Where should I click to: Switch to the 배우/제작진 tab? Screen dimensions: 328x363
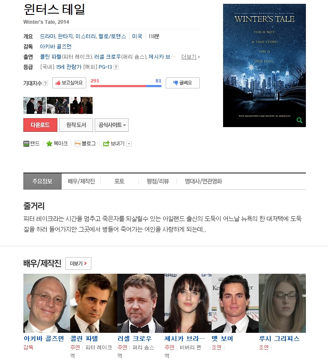click(x=81, y=181)
